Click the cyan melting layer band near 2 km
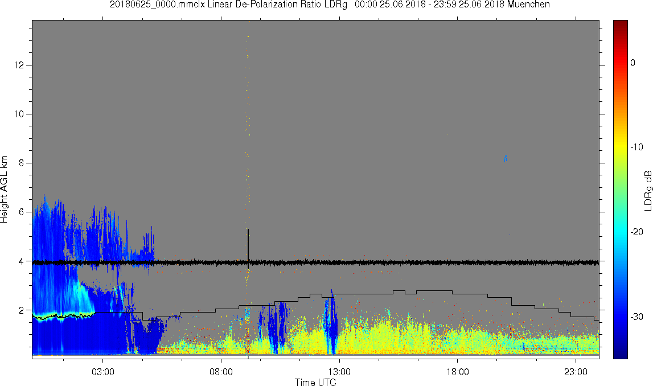 tap(64, 314)
